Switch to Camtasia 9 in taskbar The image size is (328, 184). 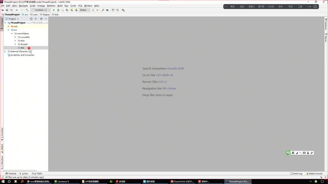[x=62, y=181]
